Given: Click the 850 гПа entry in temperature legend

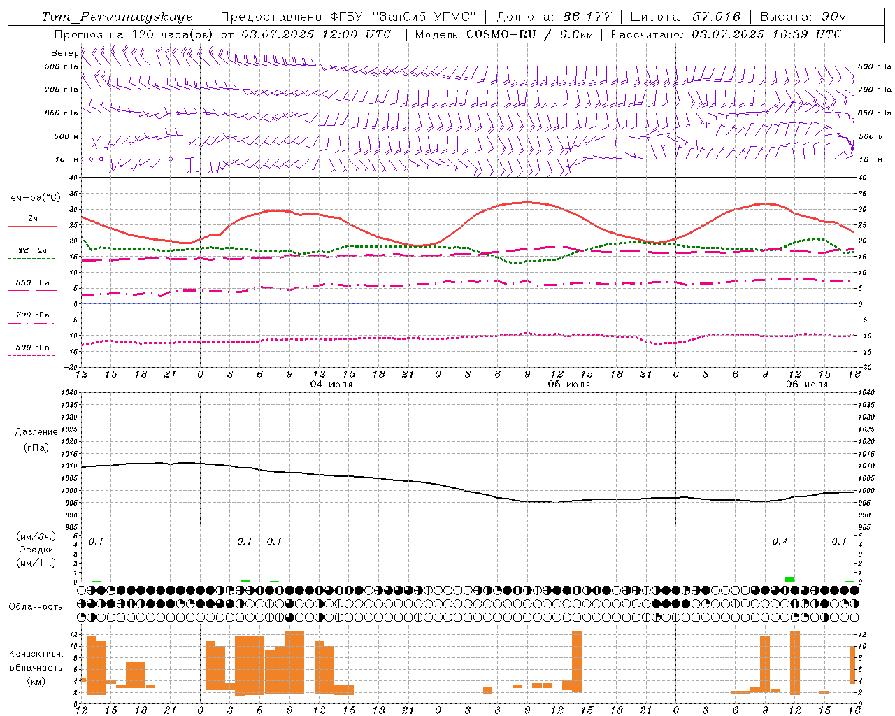Looking at the screenshot, I should pyautogui.click(x=32, y=283).
